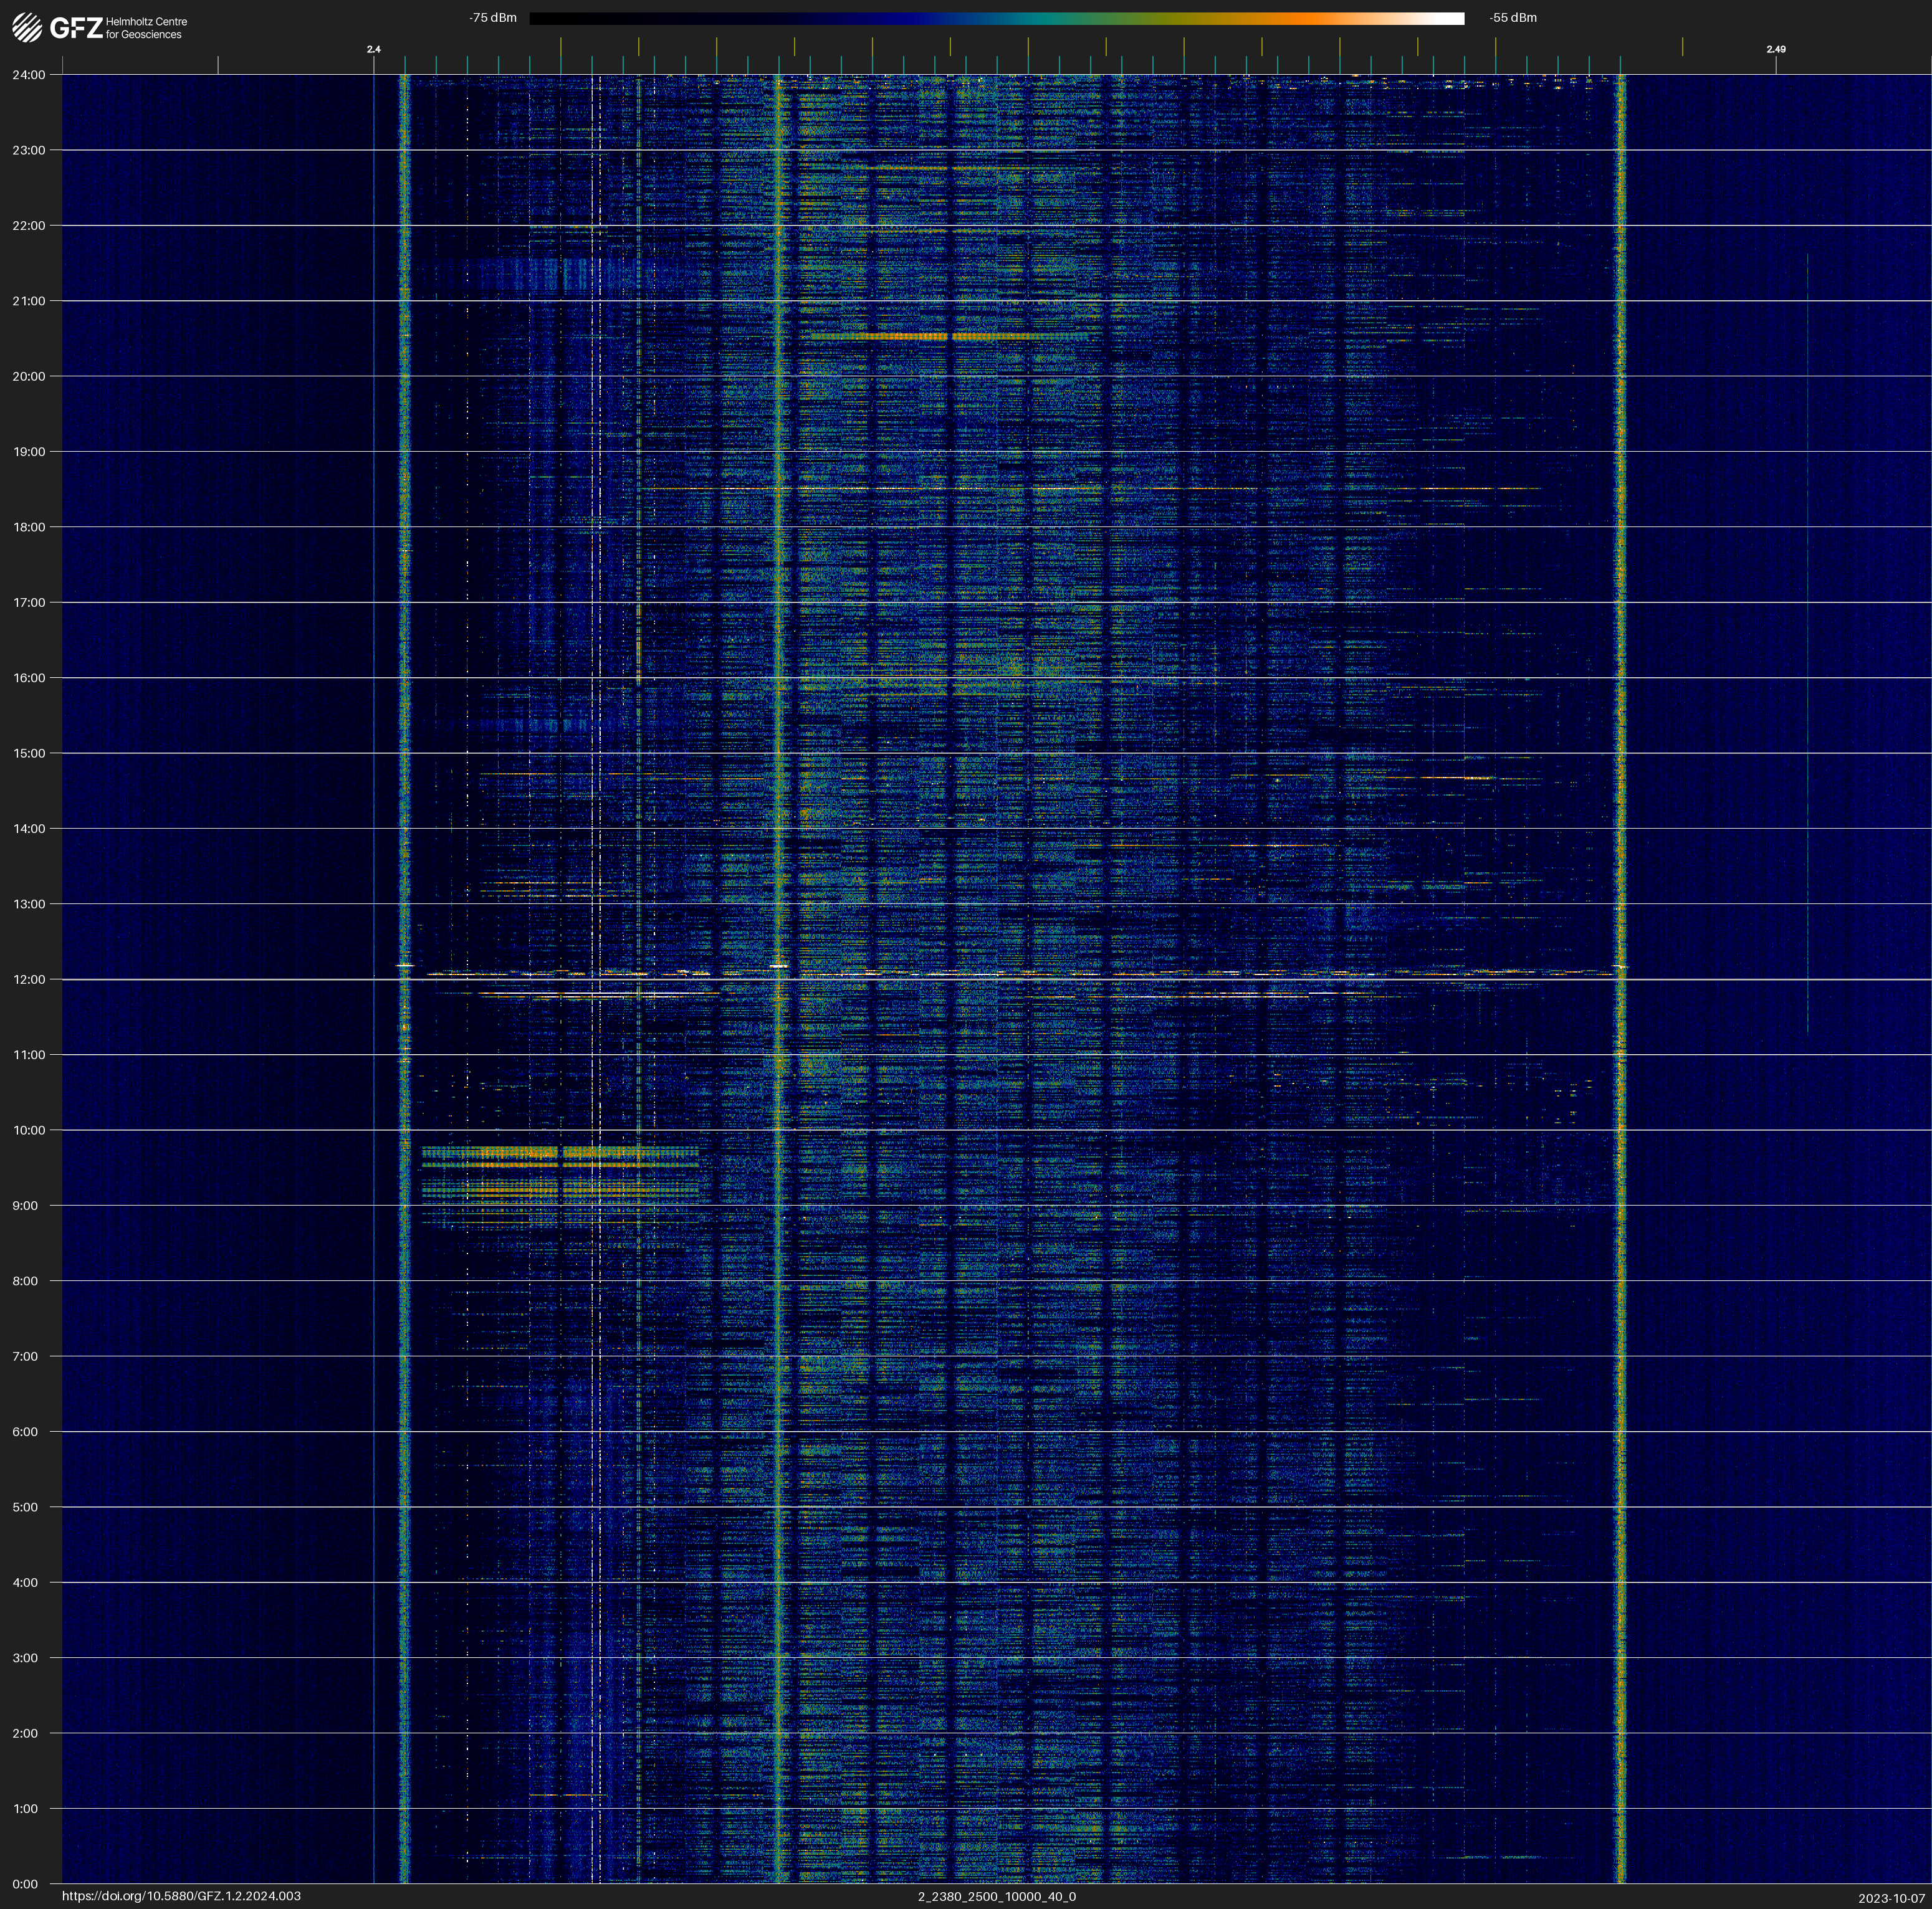Select the 18:00 time axis label
Screen dimensions: 1932x1909
click(x=29, y=526)
